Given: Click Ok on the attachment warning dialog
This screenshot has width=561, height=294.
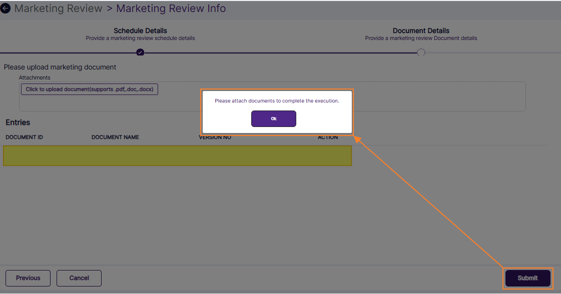Looking at the screenshot, I should [273, 118].
